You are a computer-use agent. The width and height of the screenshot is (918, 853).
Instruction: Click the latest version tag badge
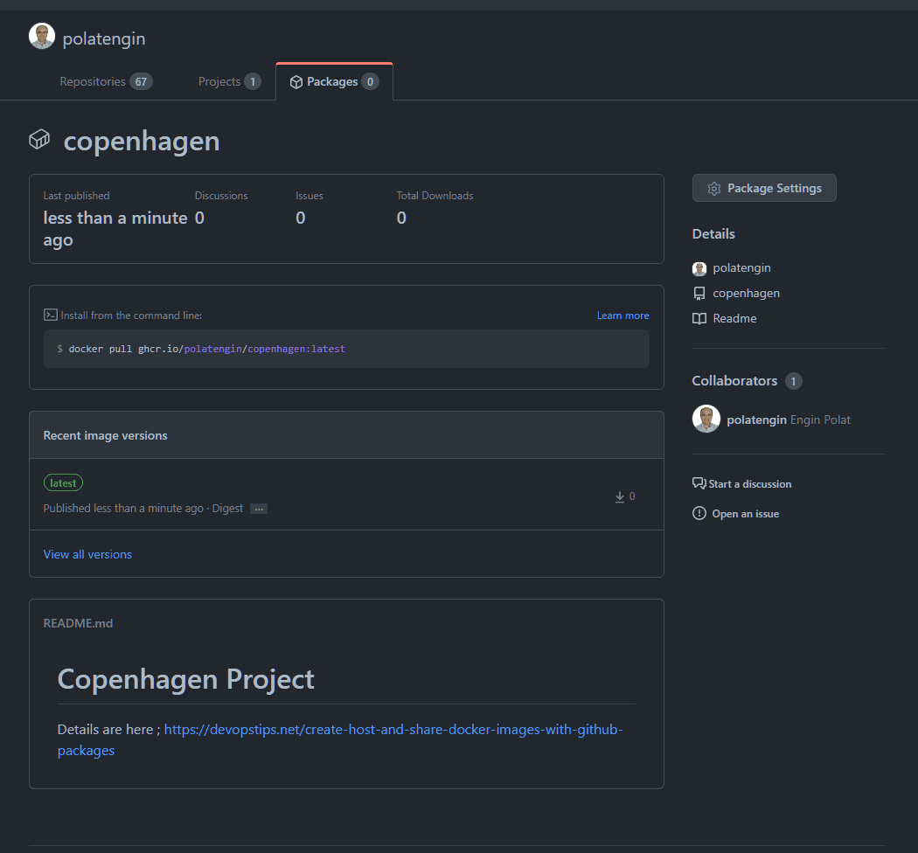tap(63, 483)
